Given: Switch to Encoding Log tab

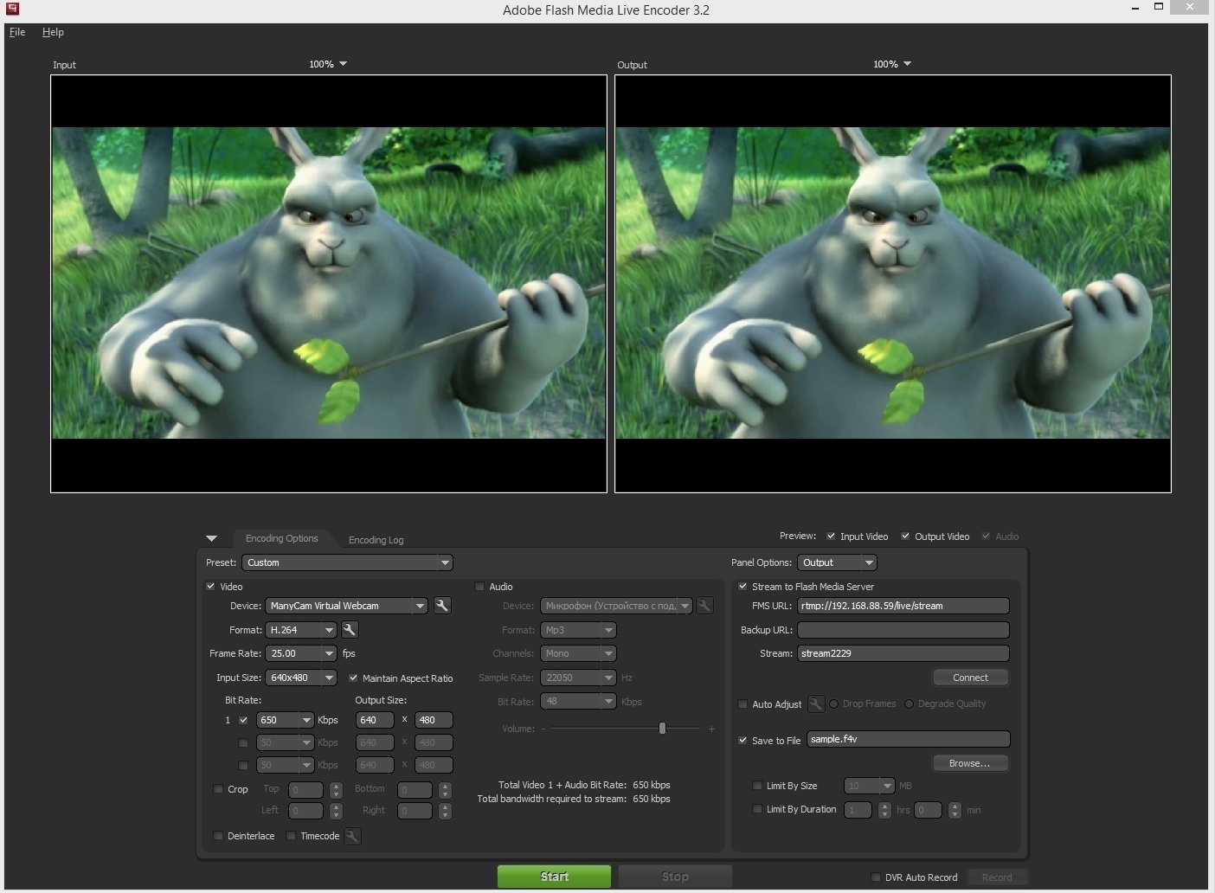Looking at the screenshot, I should point(376,540).
